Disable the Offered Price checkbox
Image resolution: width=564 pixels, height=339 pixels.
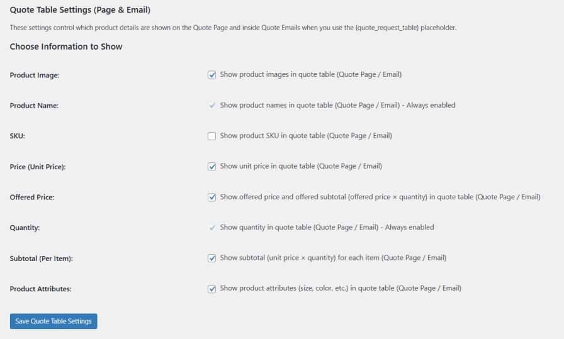pyautogui.click(x=212, y=197)
